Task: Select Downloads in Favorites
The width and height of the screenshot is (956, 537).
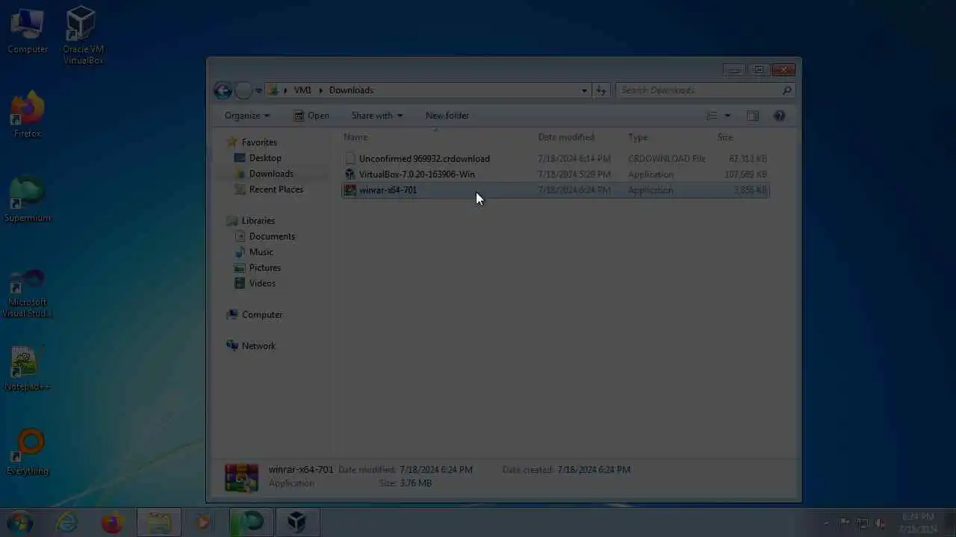Action: 271,174
